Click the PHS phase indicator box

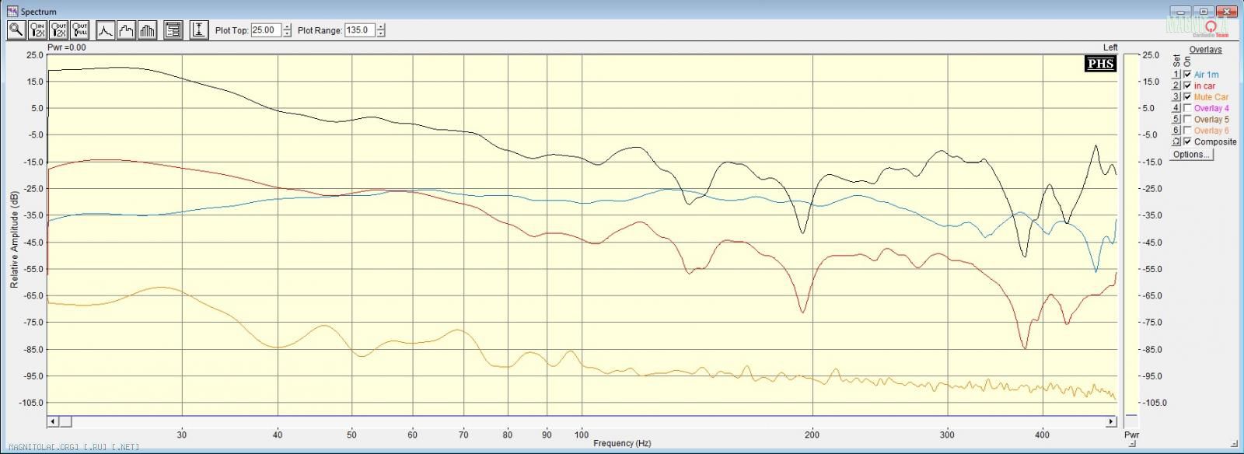[x=1100, y=64]
